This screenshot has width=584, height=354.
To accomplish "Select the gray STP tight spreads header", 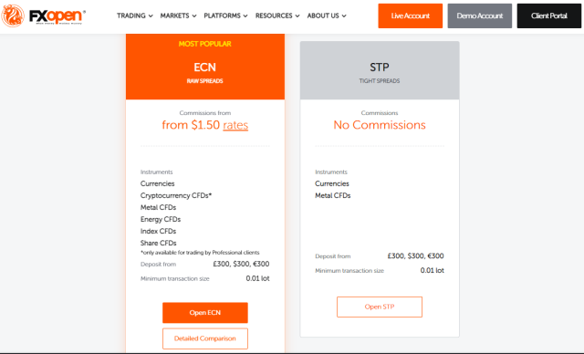I will 380,70.
